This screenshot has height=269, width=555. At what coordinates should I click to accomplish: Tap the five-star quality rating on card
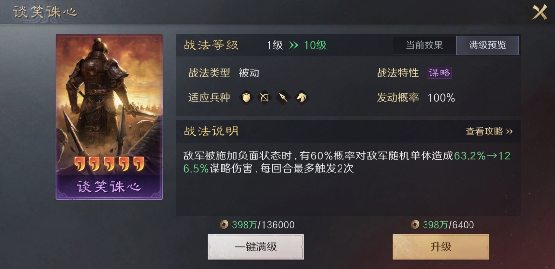[x=109, y=164]
